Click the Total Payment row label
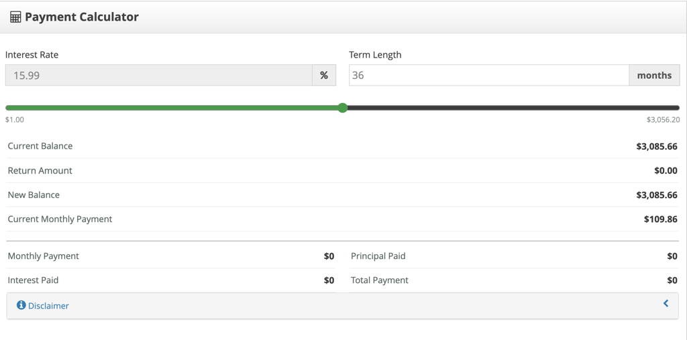 (380, 280)
